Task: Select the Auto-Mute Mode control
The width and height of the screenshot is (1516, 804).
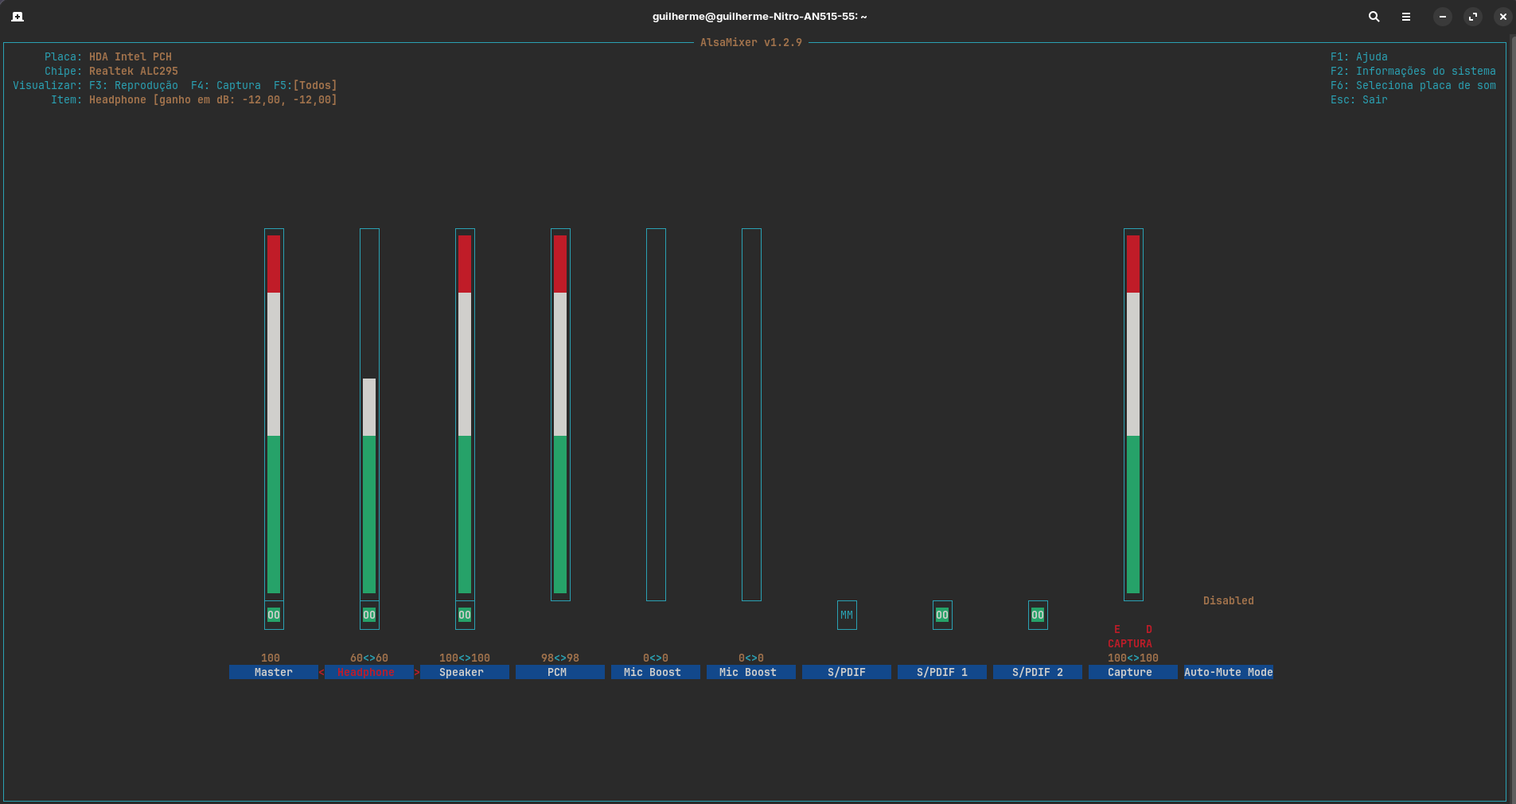Action: (x=1228, y=672)
